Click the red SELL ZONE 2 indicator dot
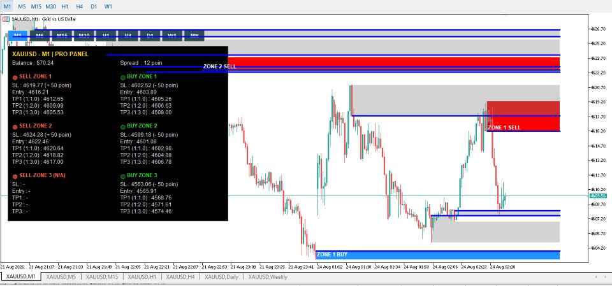This screenshot has width=612, height=286. [x=15, y=127]
